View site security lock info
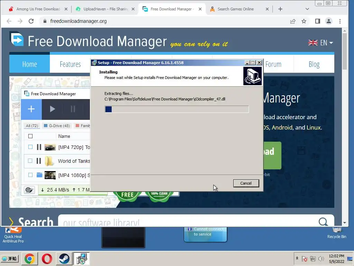 (x=45, y=21)
